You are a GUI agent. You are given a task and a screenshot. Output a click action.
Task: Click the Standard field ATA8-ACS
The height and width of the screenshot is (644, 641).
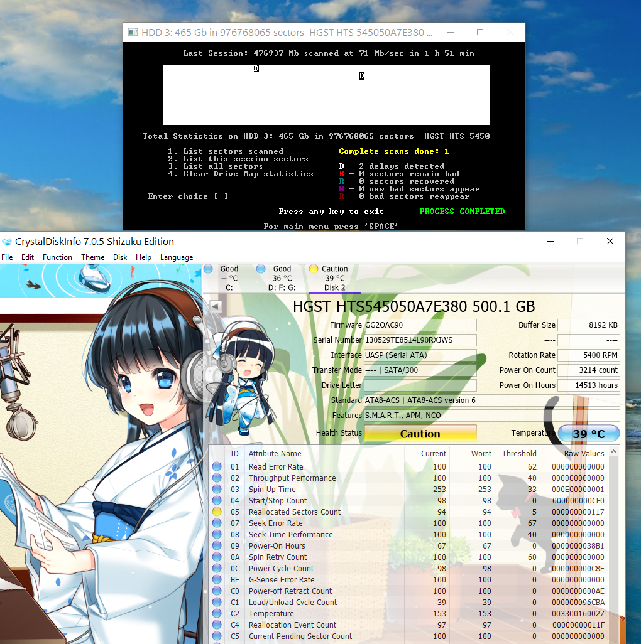pyautogui.click(x=492, y=400)
